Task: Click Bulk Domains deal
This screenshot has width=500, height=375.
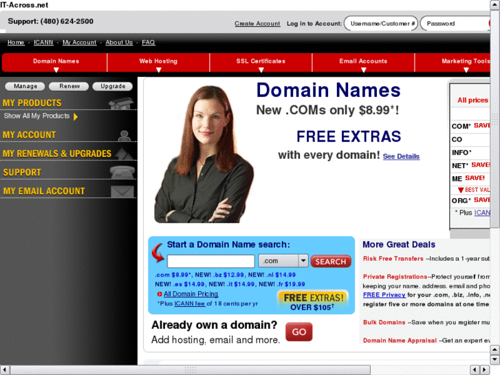Action: [x=384, y=322]
